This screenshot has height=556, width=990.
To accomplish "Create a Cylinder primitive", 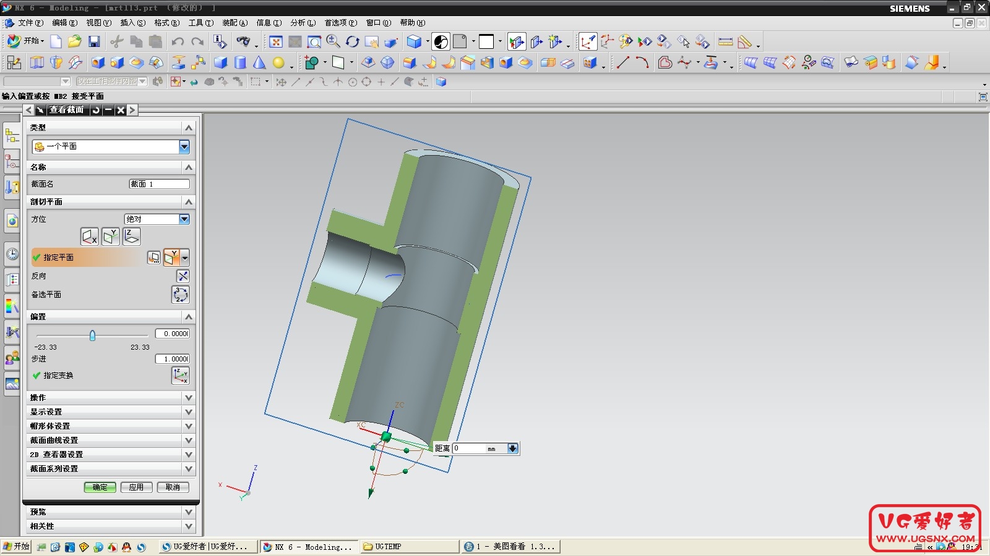I will (x=240, y=62).
